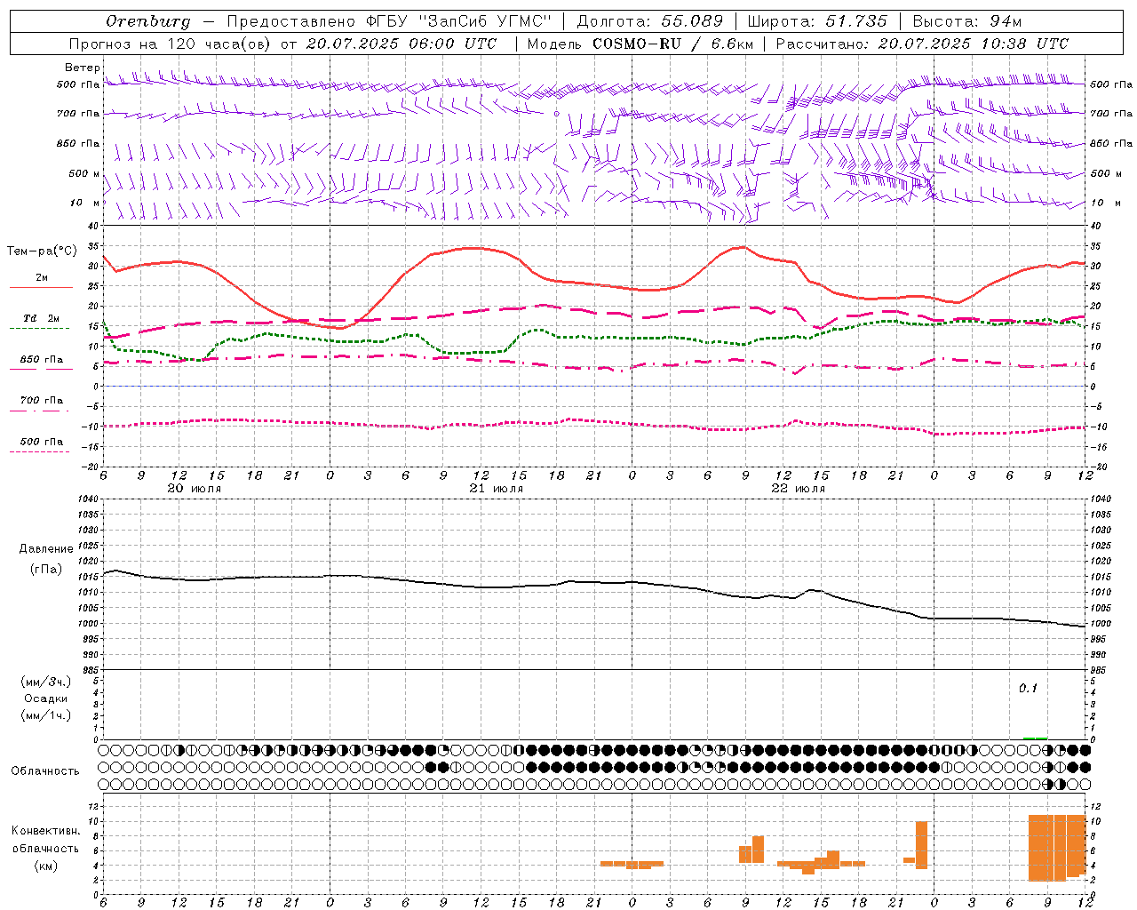
Task: Click the '(мм/1ч.)' precipitation unit label
Action: [x=46, y=715]
